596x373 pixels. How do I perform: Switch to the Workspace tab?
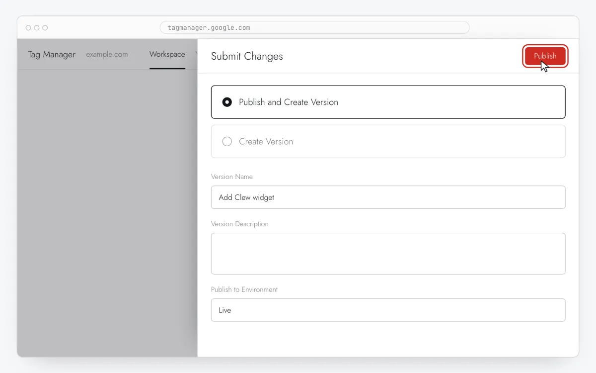click(167, 54)
